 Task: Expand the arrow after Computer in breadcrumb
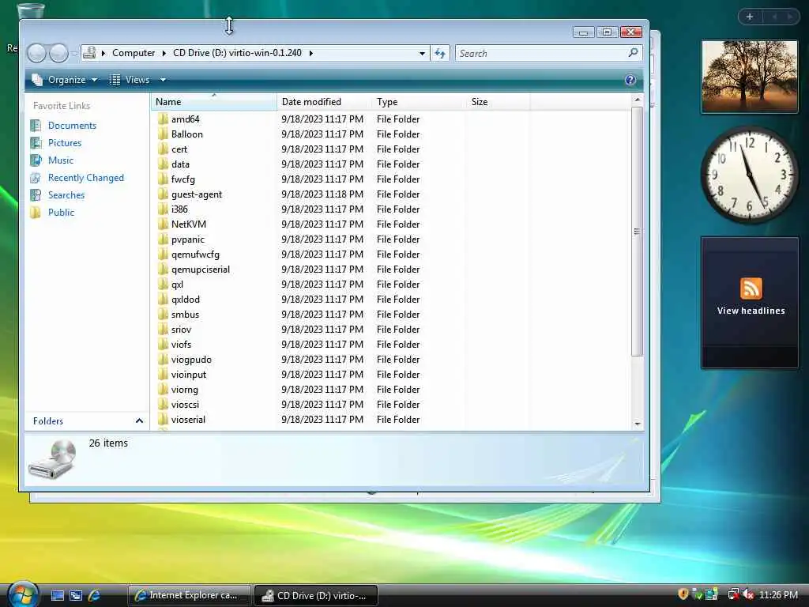coord(164,53)
